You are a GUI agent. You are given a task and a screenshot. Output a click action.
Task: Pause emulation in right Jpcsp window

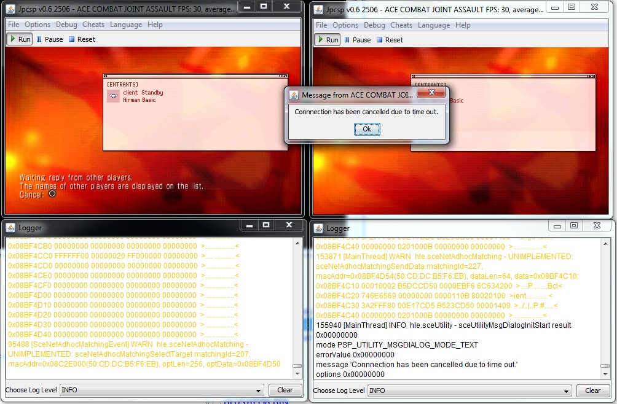coord(357,40)
